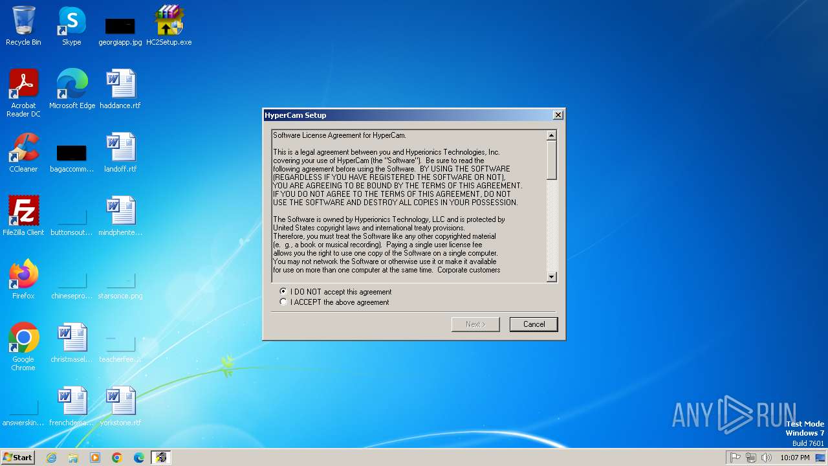This screenshot has height=466, width=828.
Task: Select the haddance.rtf document icon
Action: pos(120,89)
